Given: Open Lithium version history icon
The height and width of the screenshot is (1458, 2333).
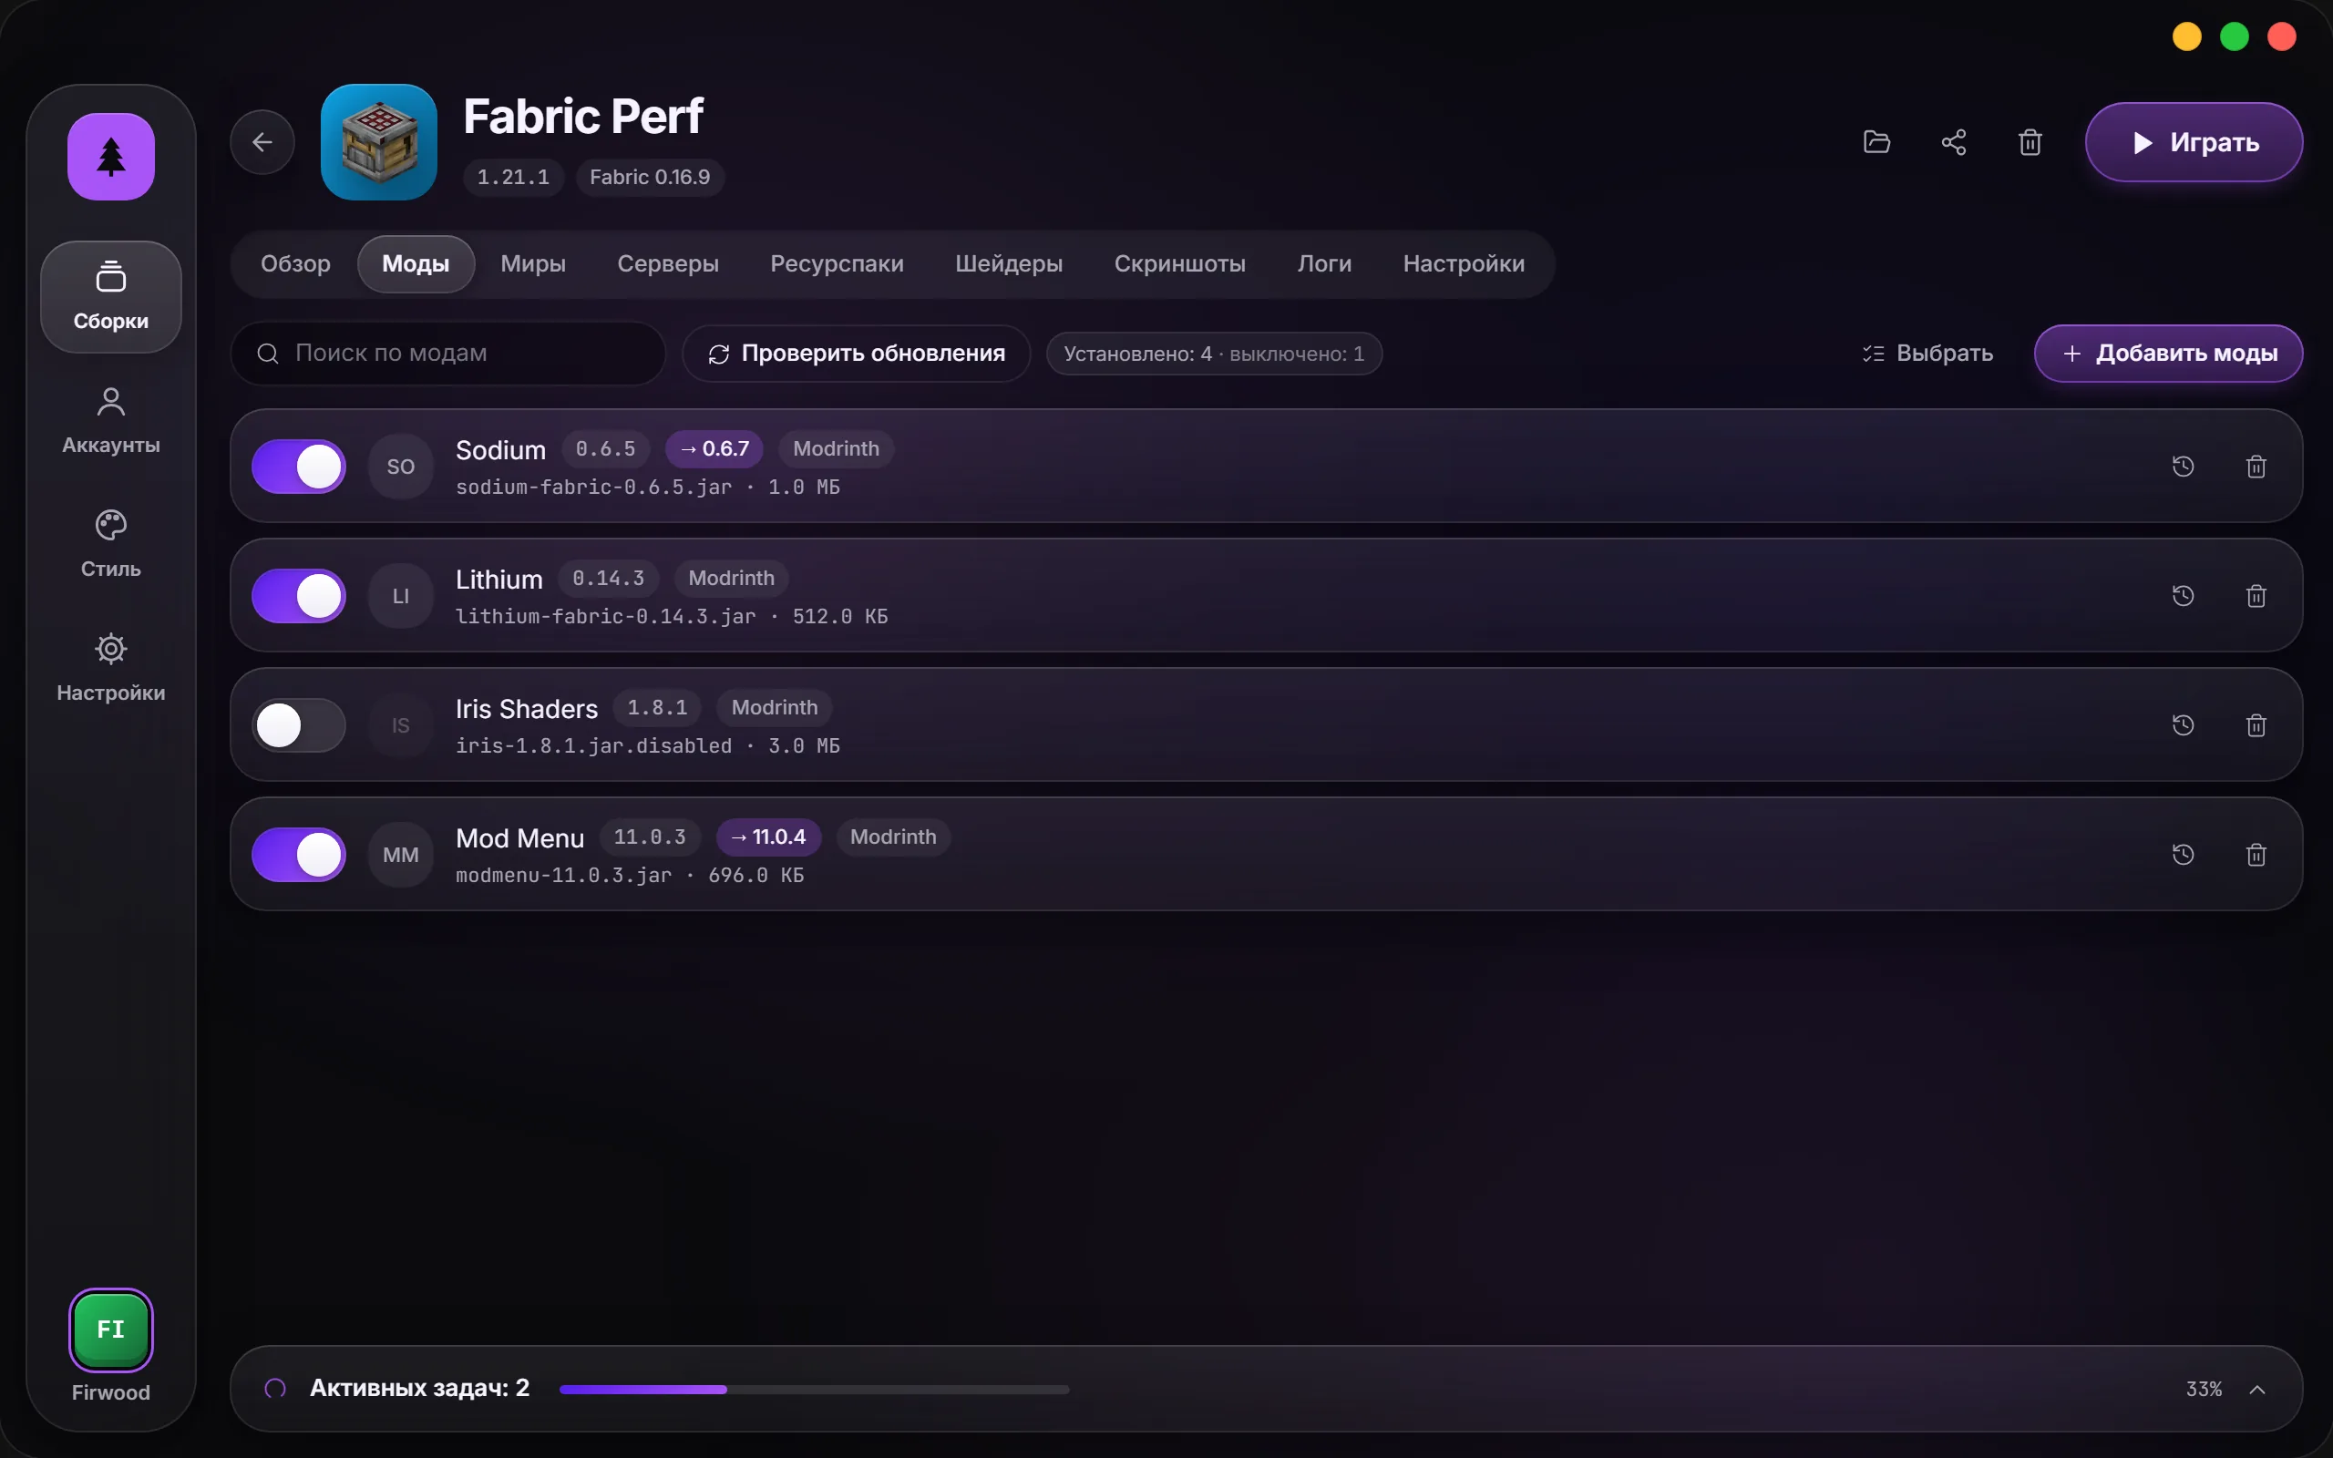Looking at the screenshot, I should [x=2183, y=596].
